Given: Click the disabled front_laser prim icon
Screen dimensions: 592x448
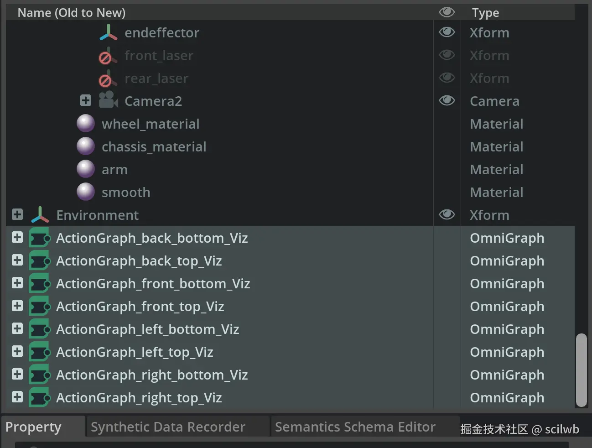Looking at the screenshot, I should tap(108, 56).
